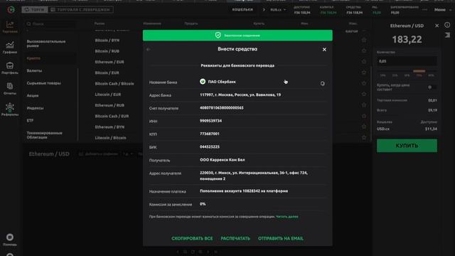Click the recipient name ООО Карренси Ком Бел
This screenshot has width=455, height=256.
(222, 159)
